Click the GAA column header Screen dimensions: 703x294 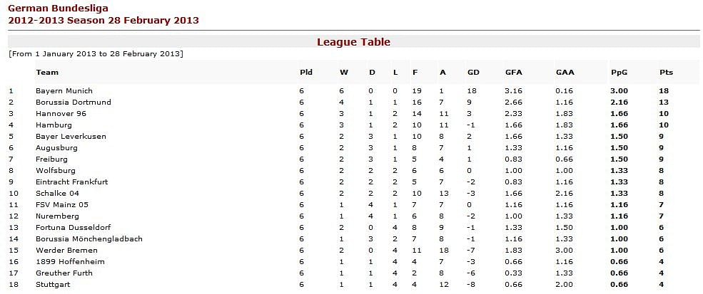point(565,72)
